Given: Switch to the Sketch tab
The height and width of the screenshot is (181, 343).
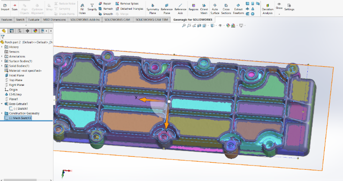Looking at the screenshot, I should [20, 20].
